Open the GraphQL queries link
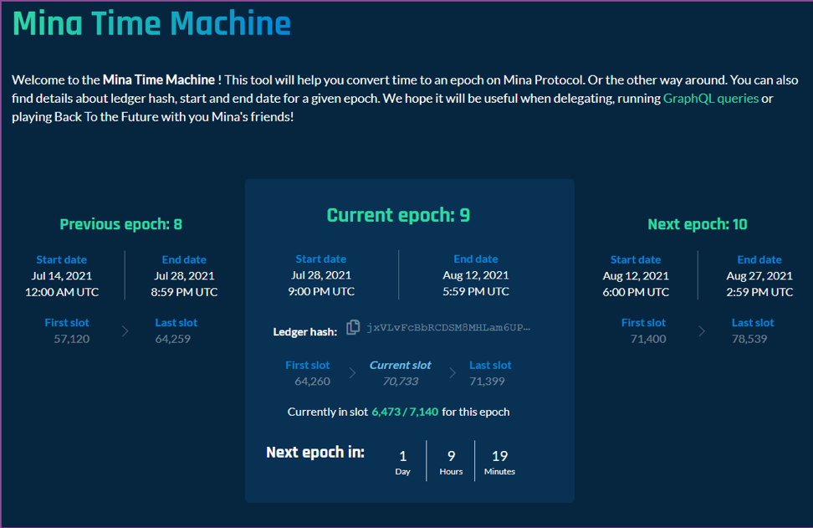 point(710,98)
